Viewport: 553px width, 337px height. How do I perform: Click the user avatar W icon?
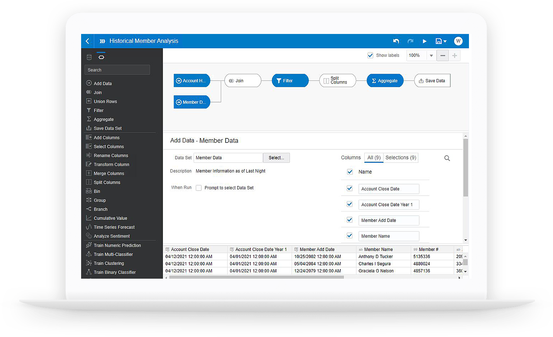click(x=458, y=41)
